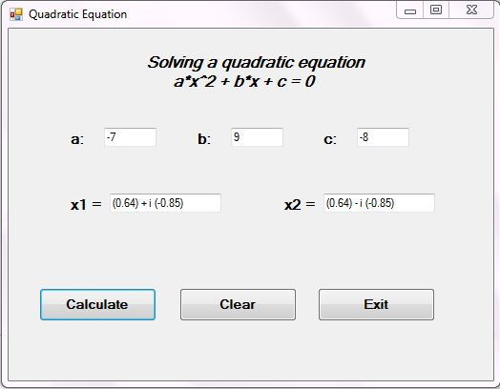Click the 'a*x^2 + b*x + c = 0' formula
Image resolution: width=500 pixels, height=389 pixels.
244,81
